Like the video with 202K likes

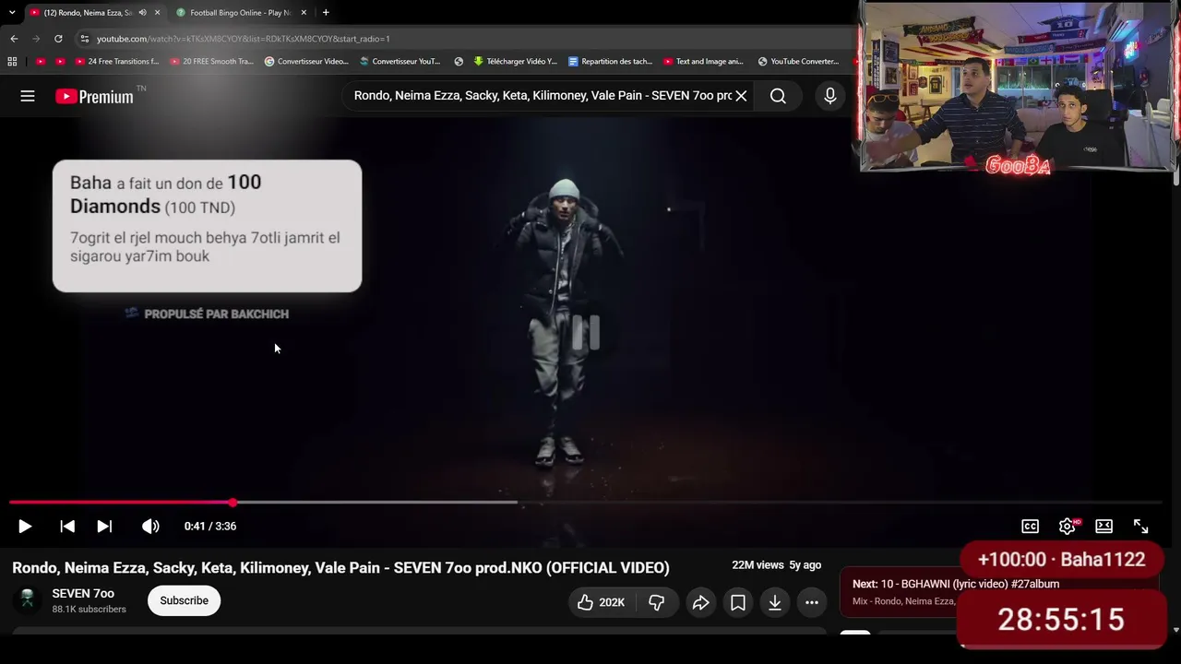[x=601, y=602]
